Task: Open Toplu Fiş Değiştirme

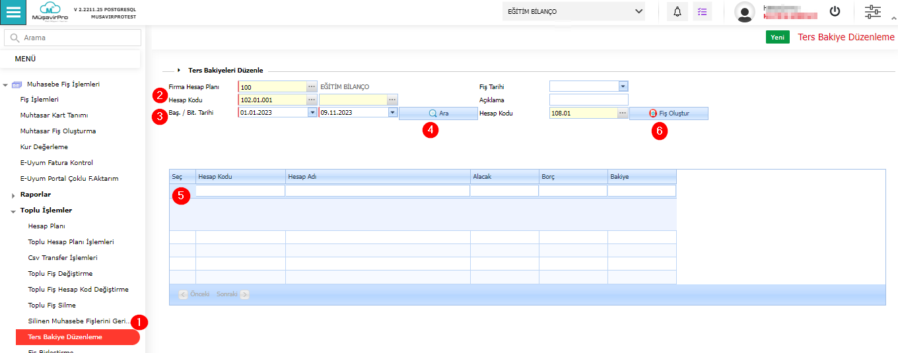Action: coord(60,273)
